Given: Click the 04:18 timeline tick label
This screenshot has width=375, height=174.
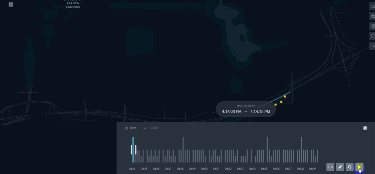Looking at the screenshot, I should [x=180, y=169].
